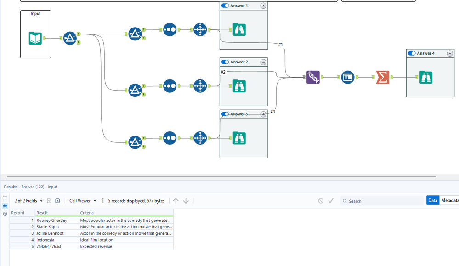Select the Input Data tool in Input container
The height and width of the screenshot is (266, 459).
coord(35,38)
